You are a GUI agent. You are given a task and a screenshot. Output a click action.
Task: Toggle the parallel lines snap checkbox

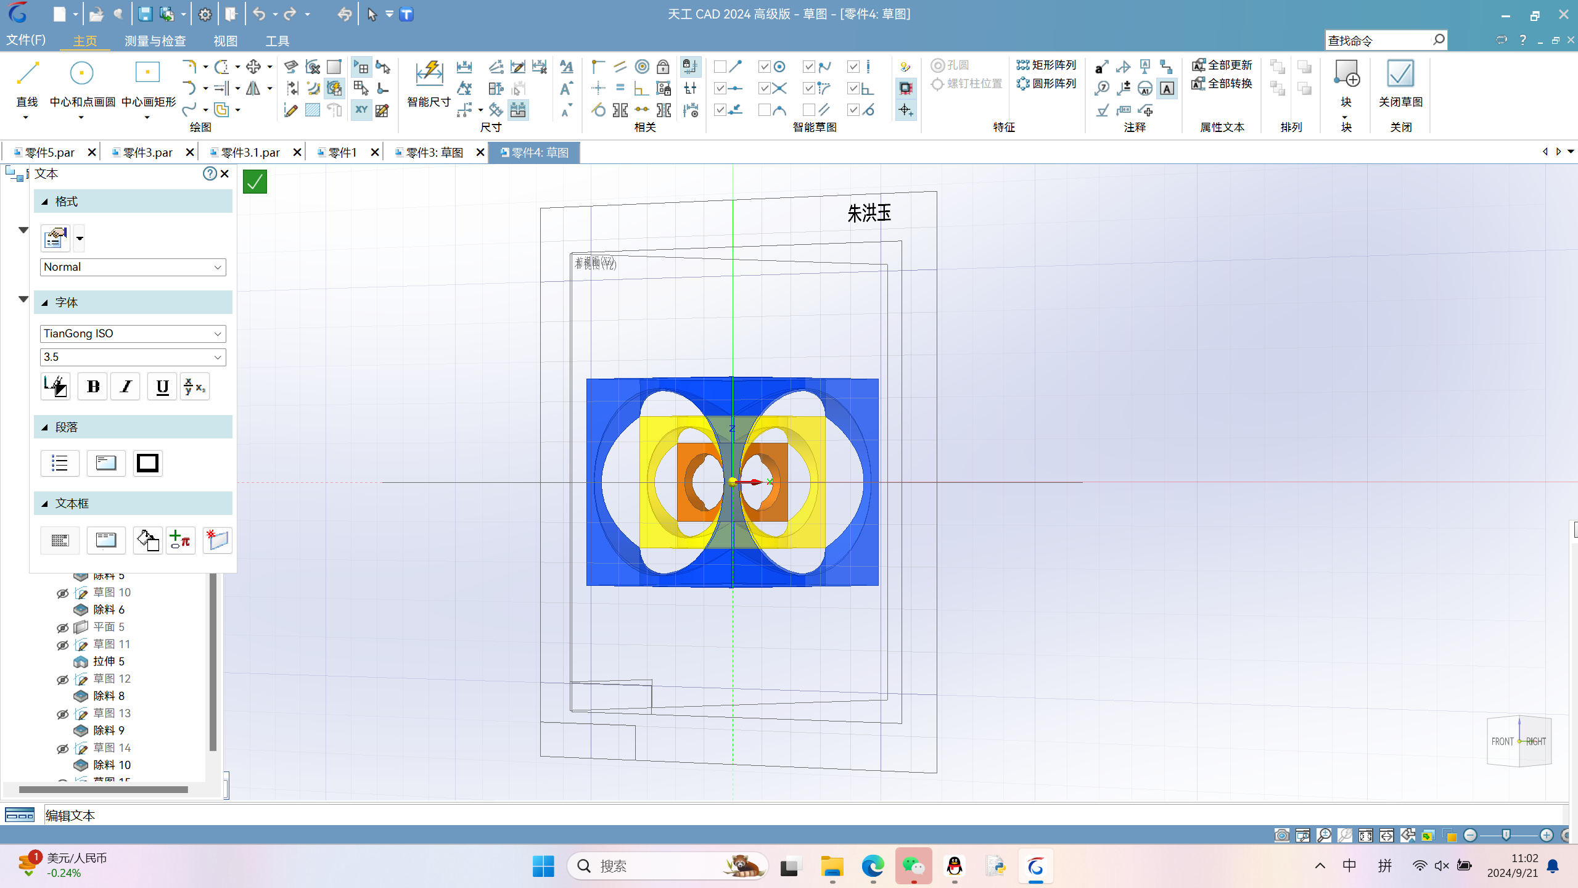click(808, 110)
